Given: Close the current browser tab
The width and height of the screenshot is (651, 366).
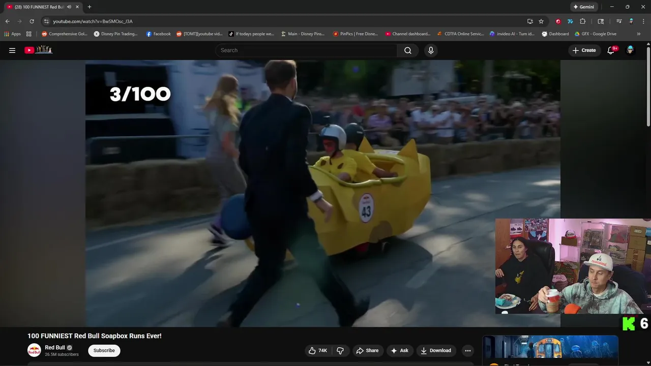Looking at the screenshot, I should pyautogui.click(x=77, y=7).
